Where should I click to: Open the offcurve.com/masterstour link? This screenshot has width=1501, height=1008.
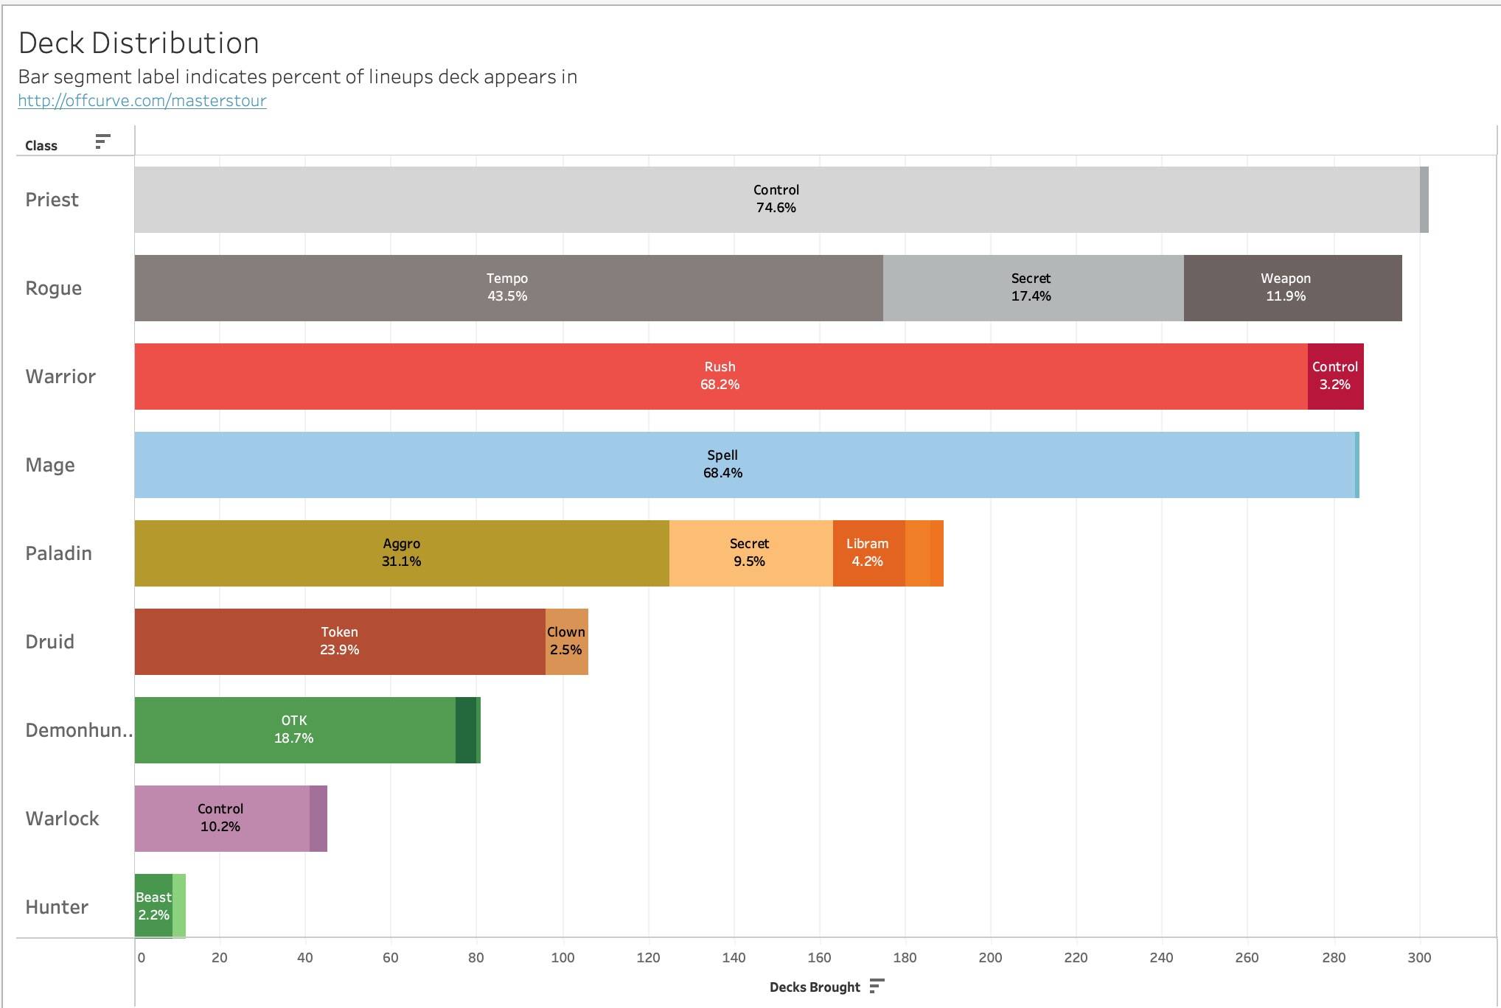tap(142, 101)
